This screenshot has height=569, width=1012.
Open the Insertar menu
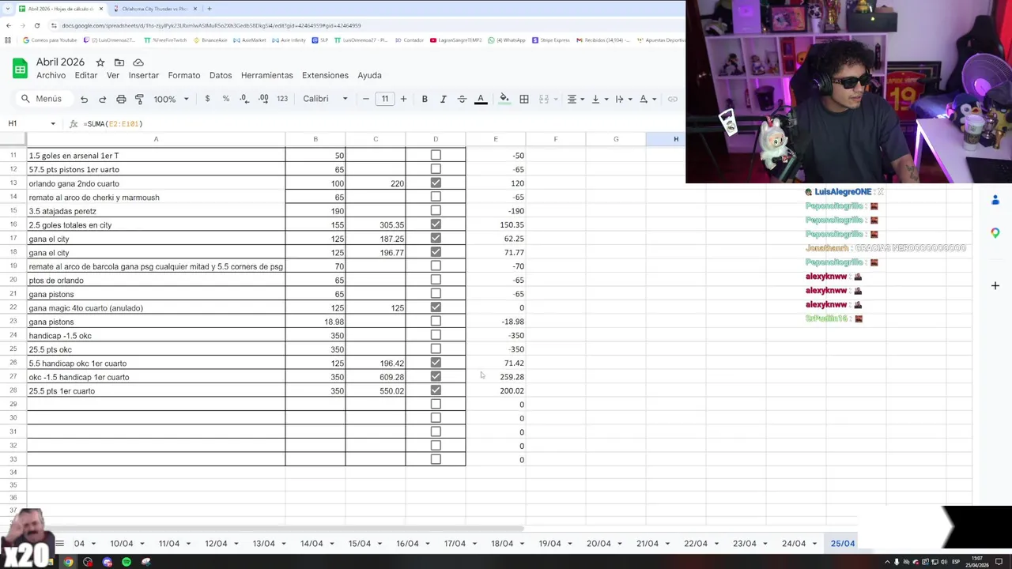coord(144,75)
